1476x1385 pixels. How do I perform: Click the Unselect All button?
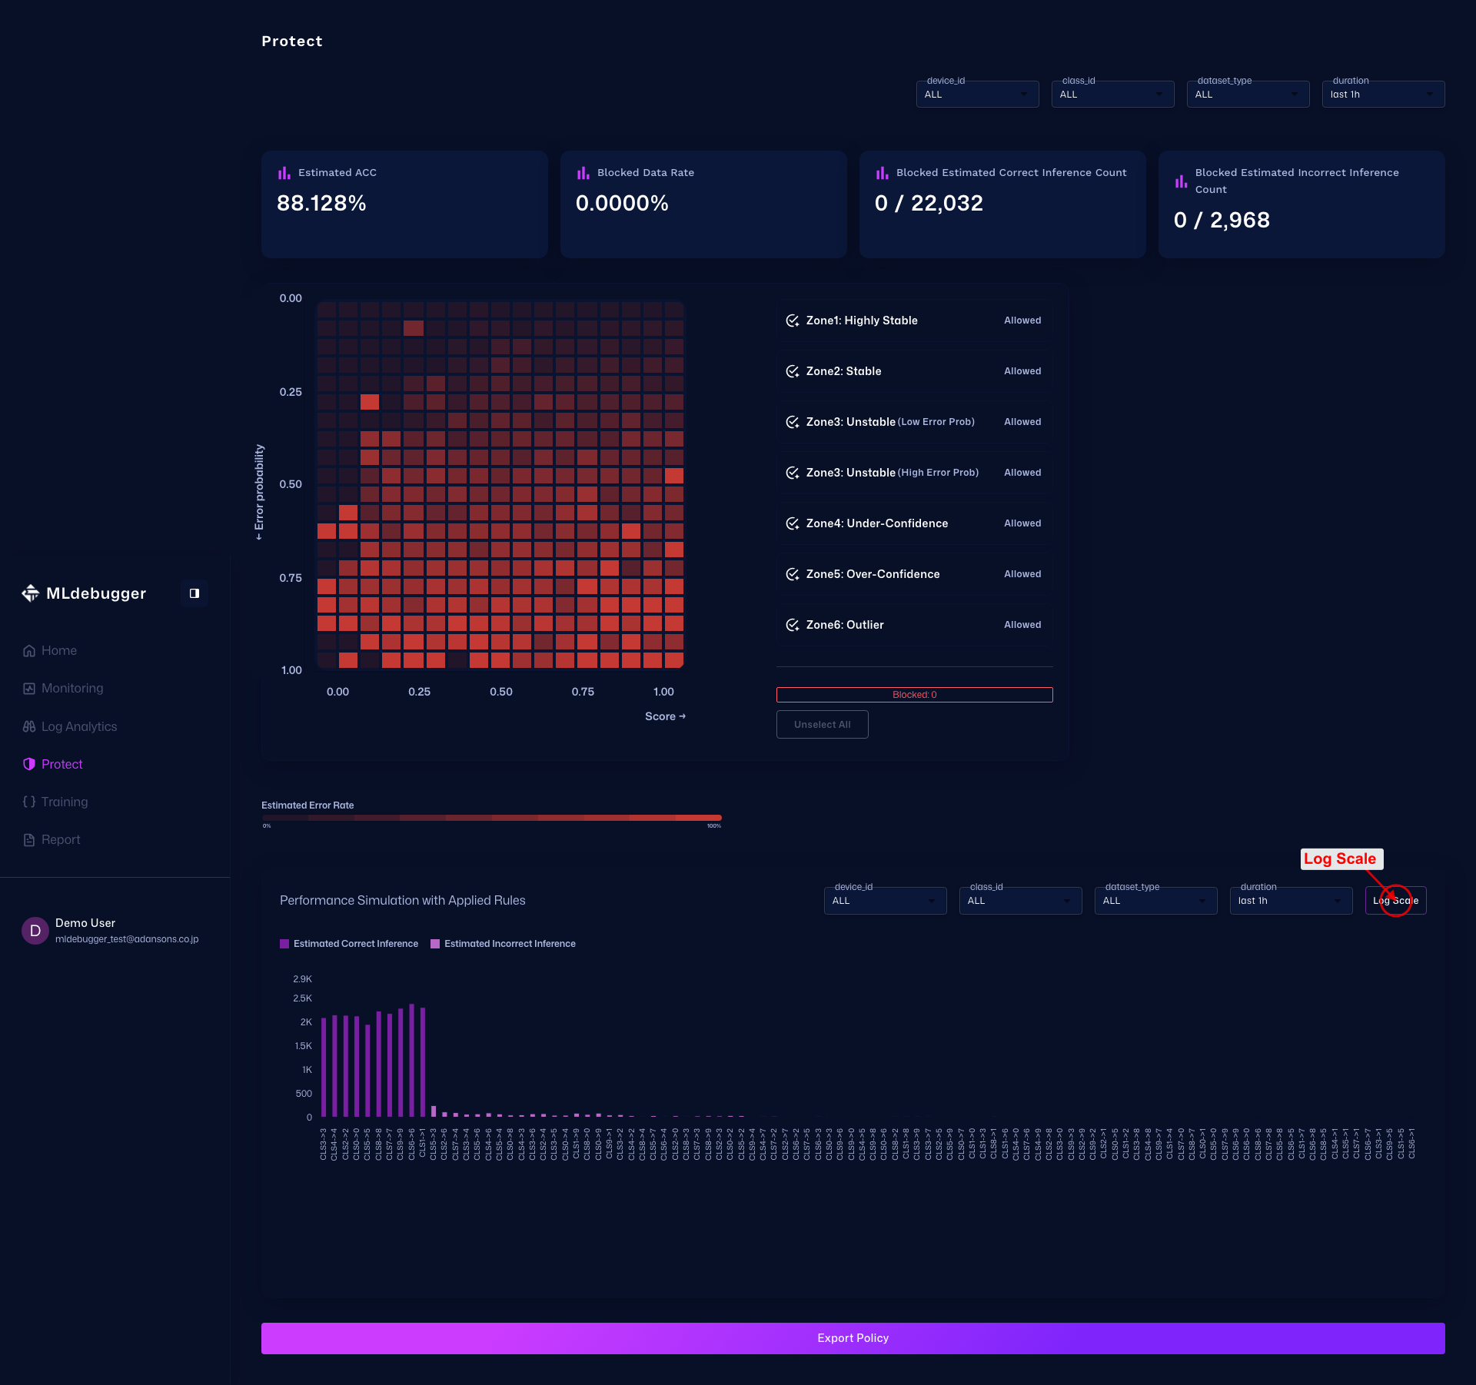tap(822, 725)
